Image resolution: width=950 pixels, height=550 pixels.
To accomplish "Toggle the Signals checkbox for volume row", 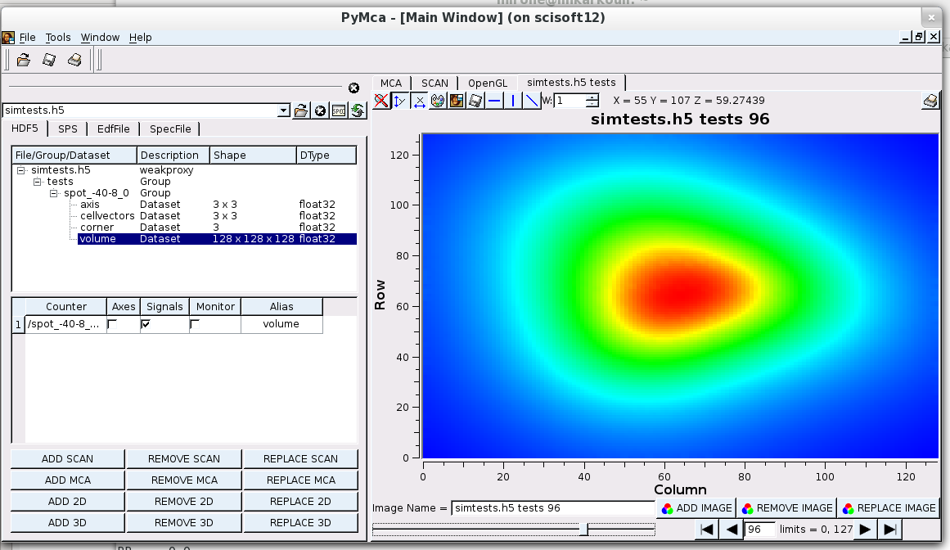I will [x=146, y=324].
